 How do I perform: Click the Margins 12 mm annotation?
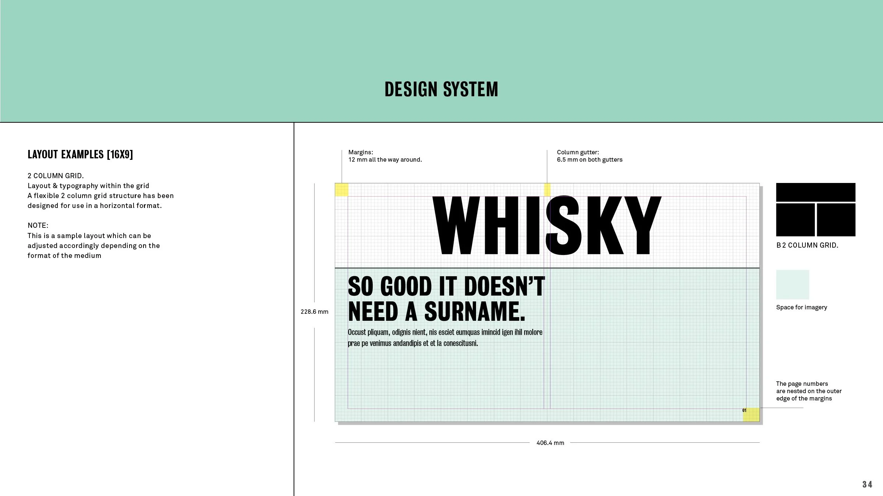[x=385, y=156]
